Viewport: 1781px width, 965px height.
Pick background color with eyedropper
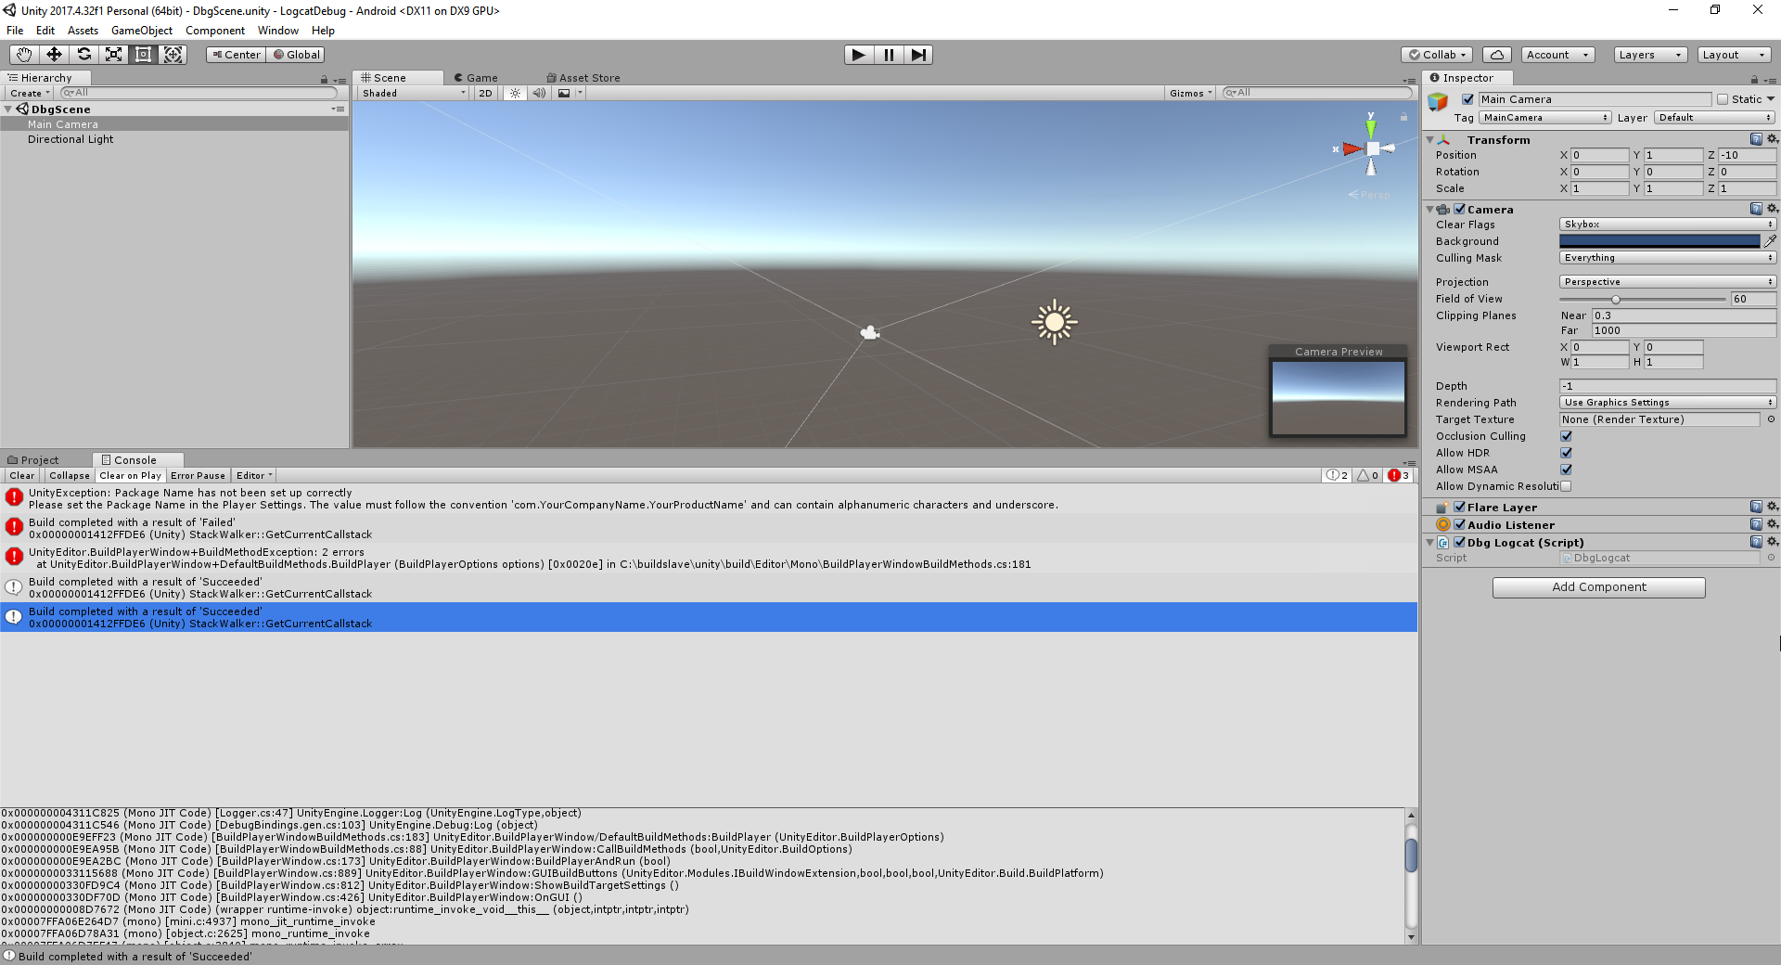[x=1770, y=241]
